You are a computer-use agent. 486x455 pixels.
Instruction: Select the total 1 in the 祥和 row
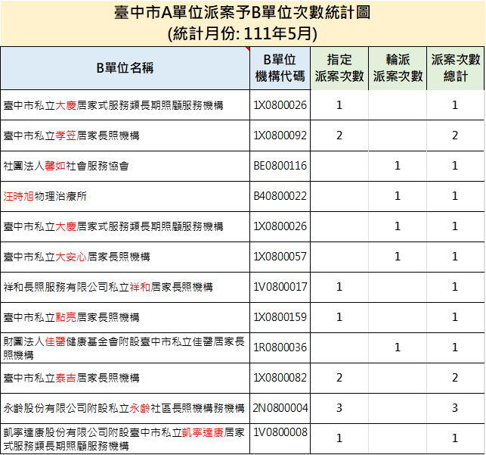tap(455, 287)
